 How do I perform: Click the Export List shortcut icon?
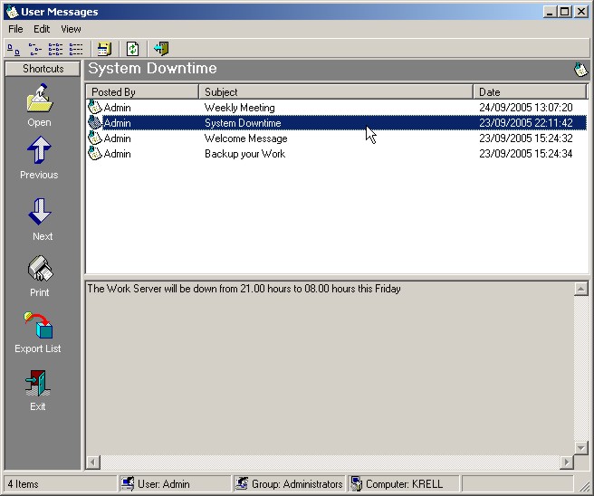[x=39, y=326]
